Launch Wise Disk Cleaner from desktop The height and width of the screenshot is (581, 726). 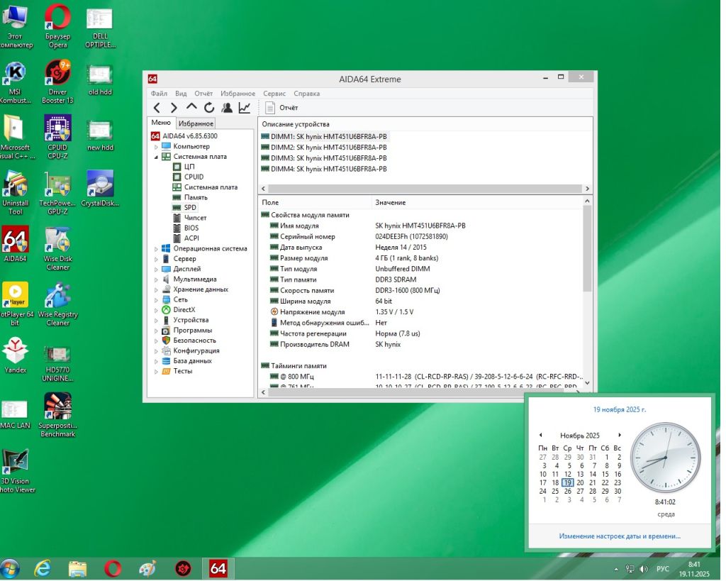[x=58, y=249]
